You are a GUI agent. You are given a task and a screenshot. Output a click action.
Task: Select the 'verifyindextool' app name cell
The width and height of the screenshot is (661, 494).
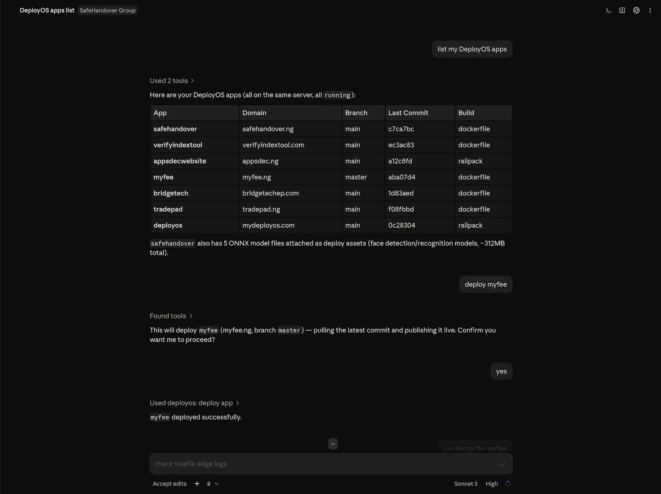click(x=195, y=145)
